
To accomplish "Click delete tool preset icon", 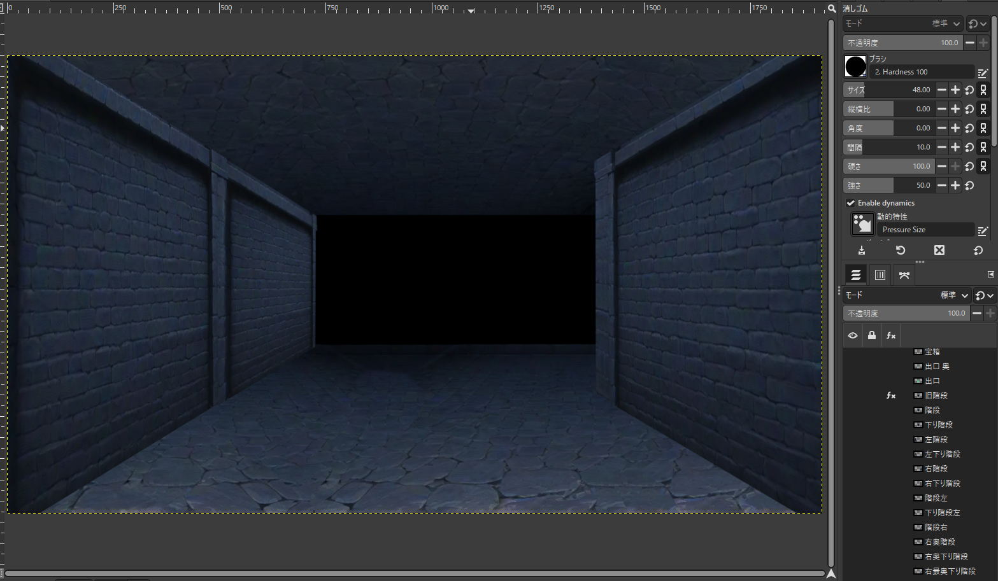I will click(x=939, y=250).
